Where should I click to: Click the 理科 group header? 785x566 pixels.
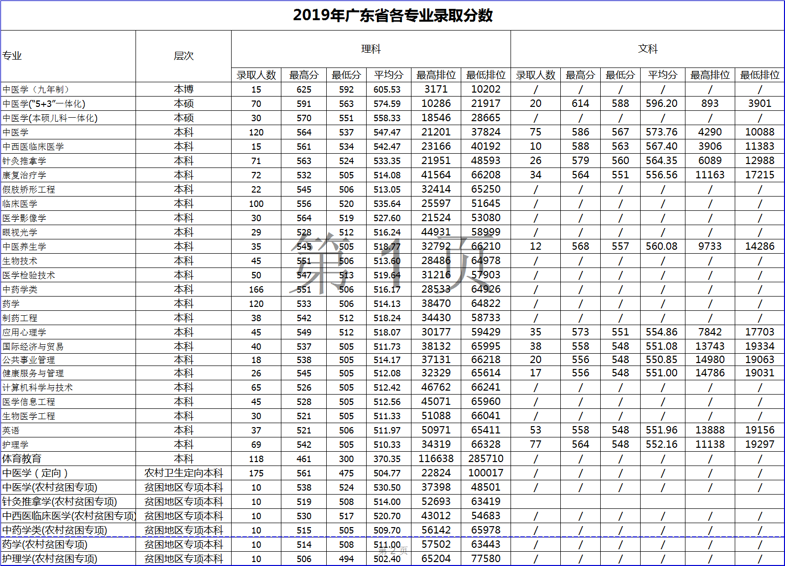371,49
